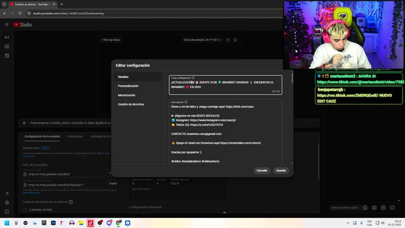Click the Super Chat dollar icon in chat
The image size is (405, 228).
(x=374, y=208)
